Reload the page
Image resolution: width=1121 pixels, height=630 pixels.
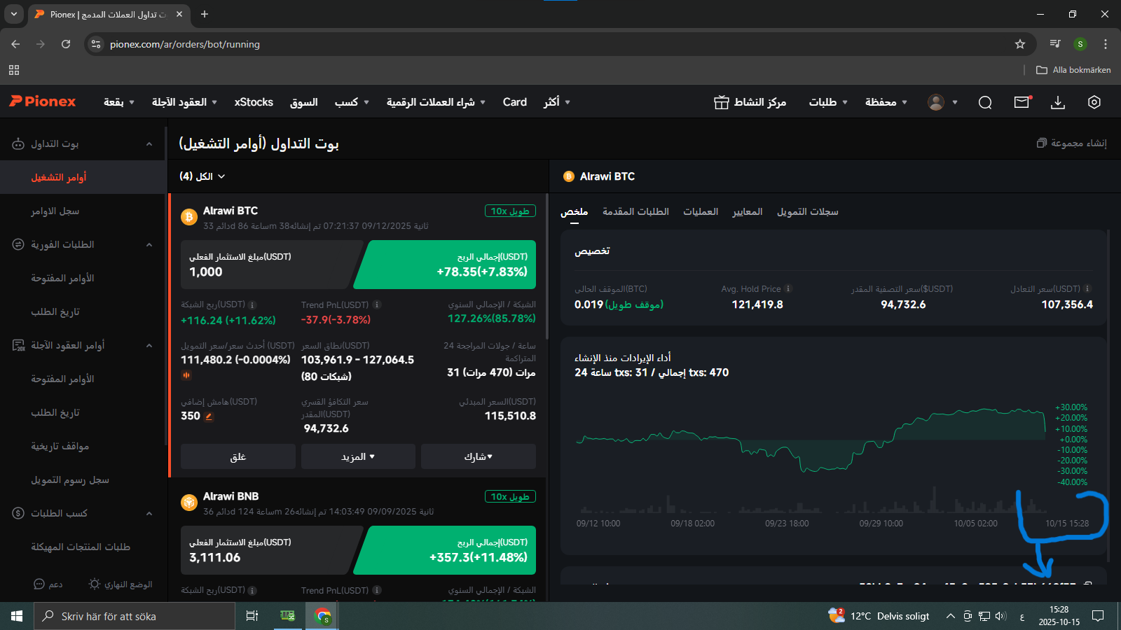click(66, 44)
